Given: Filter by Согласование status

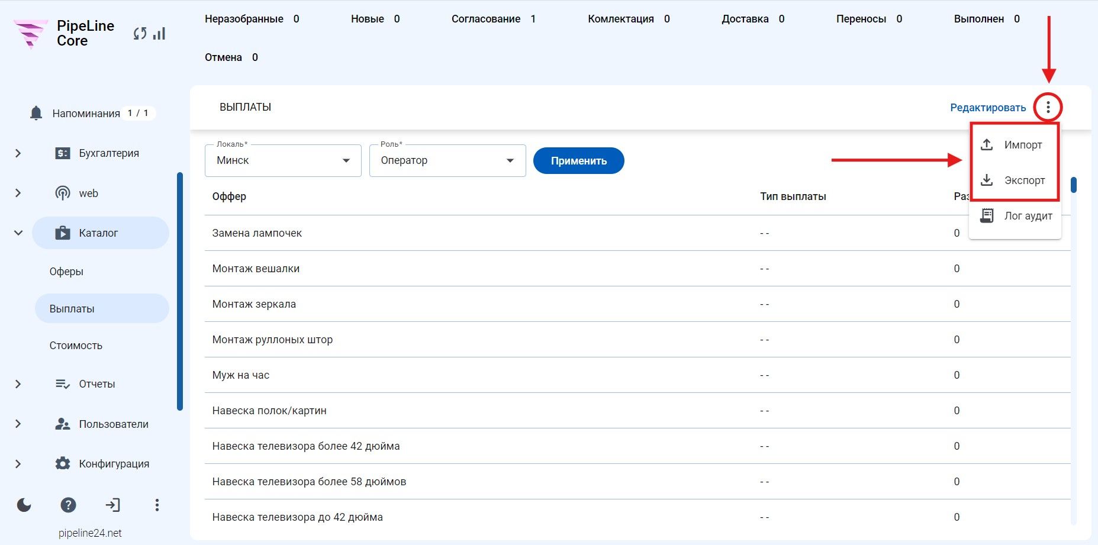Looking at the screenshot, I should 494,19.
